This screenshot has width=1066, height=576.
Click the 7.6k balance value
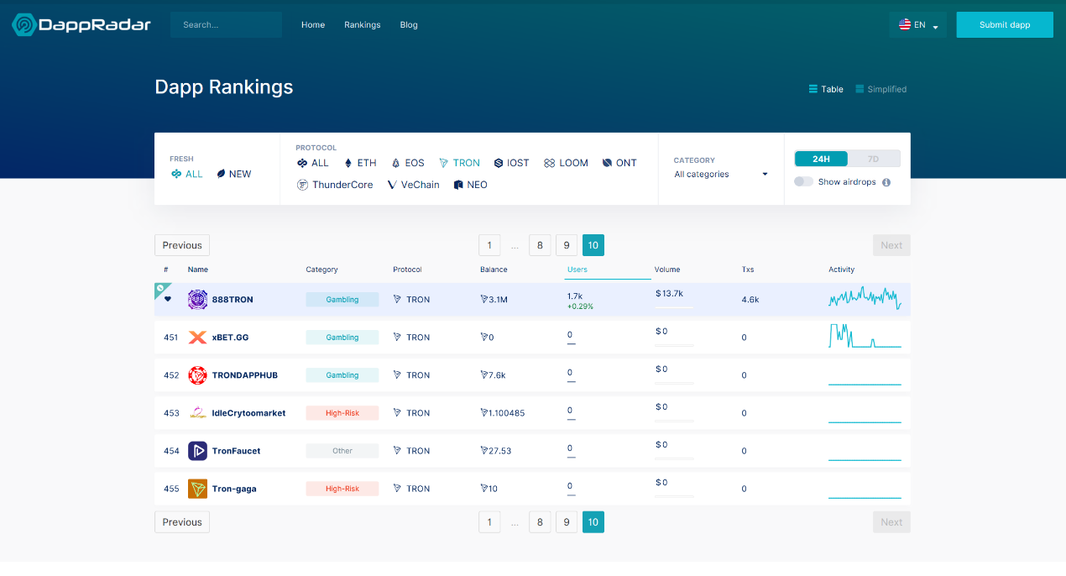pyautogui.click(x=494, y=375)
